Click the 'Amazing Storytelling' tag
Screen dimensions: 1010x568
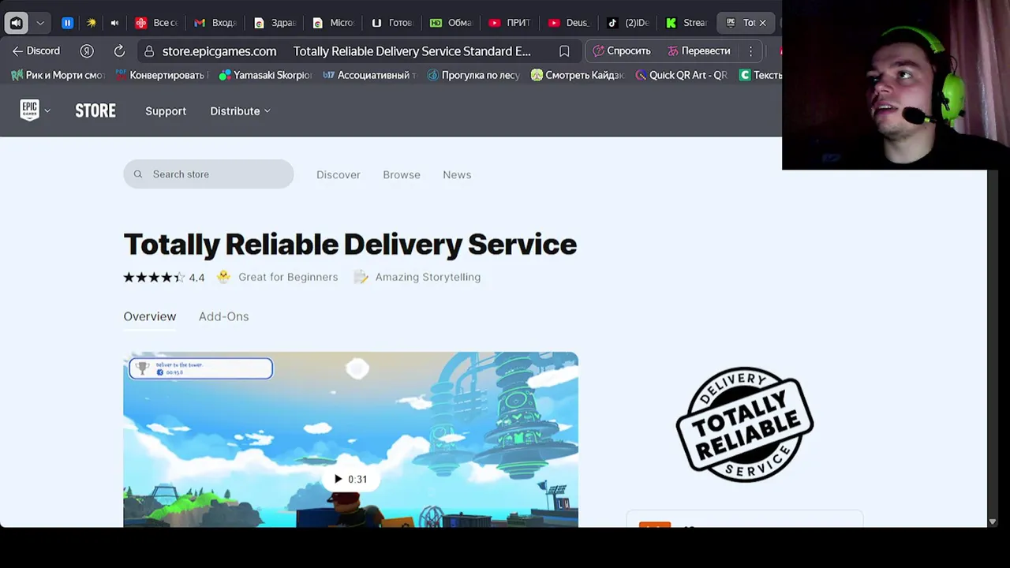click(x=417, y=277)
